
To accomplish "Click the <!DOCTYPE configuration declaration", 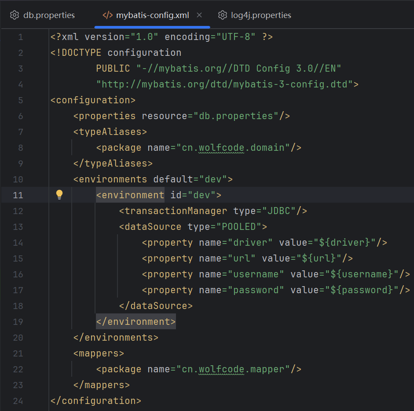I will 116,53.
